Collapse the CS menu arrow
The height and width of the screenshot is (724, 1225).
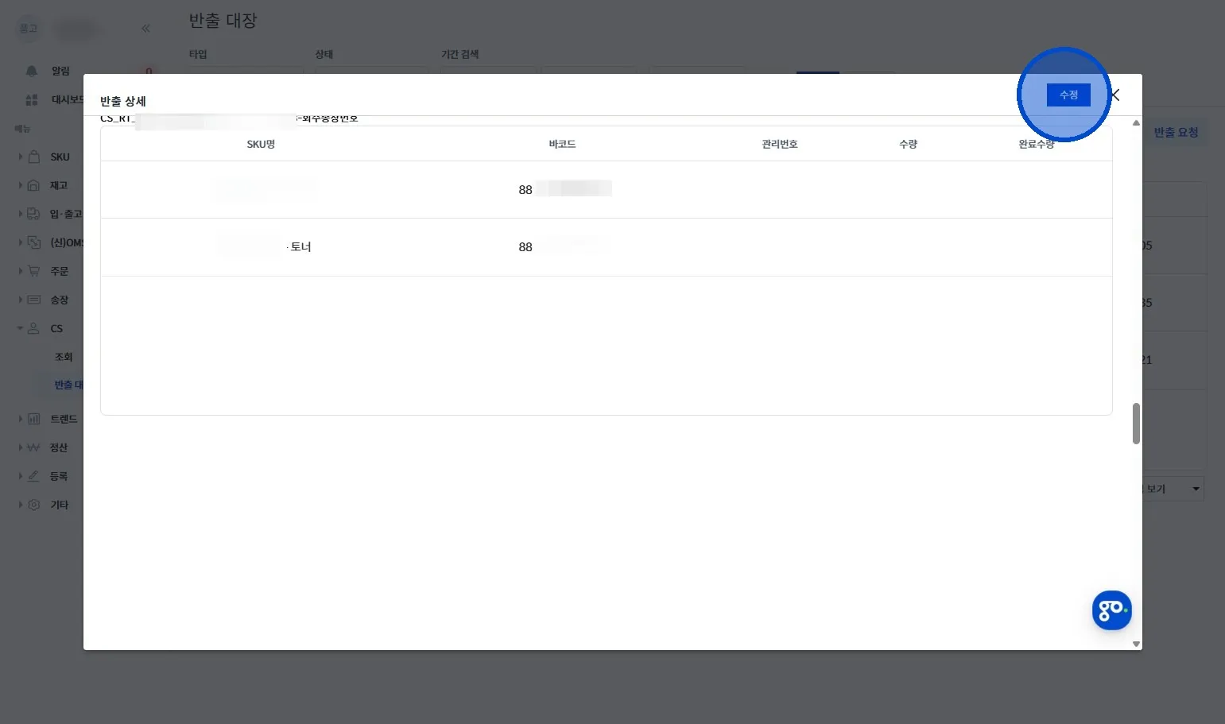[x=21, y=328]
